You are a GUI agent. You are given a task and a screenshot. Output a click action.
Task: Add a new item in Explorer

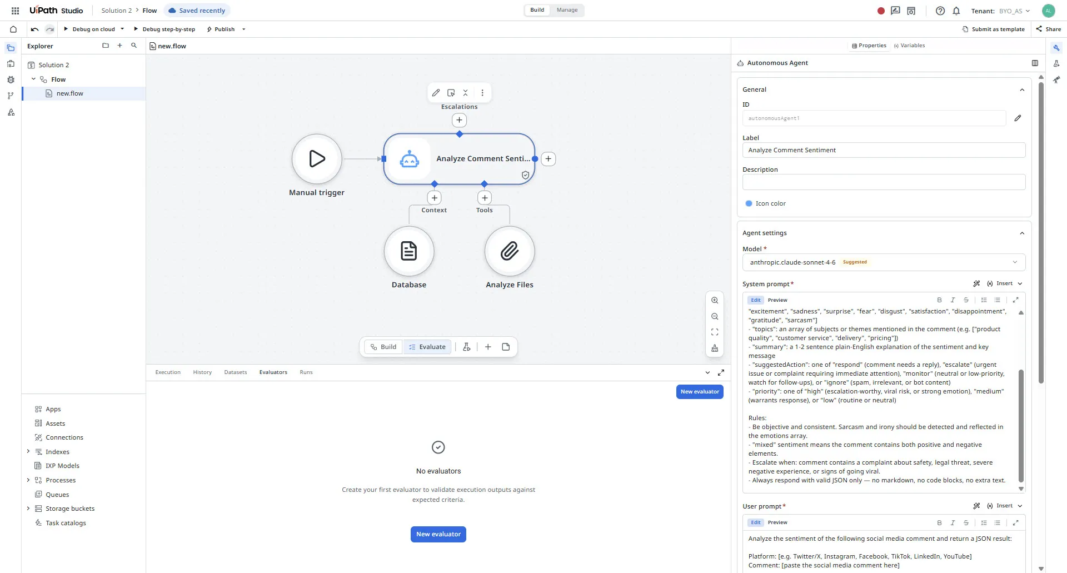(x=119, y=46)
